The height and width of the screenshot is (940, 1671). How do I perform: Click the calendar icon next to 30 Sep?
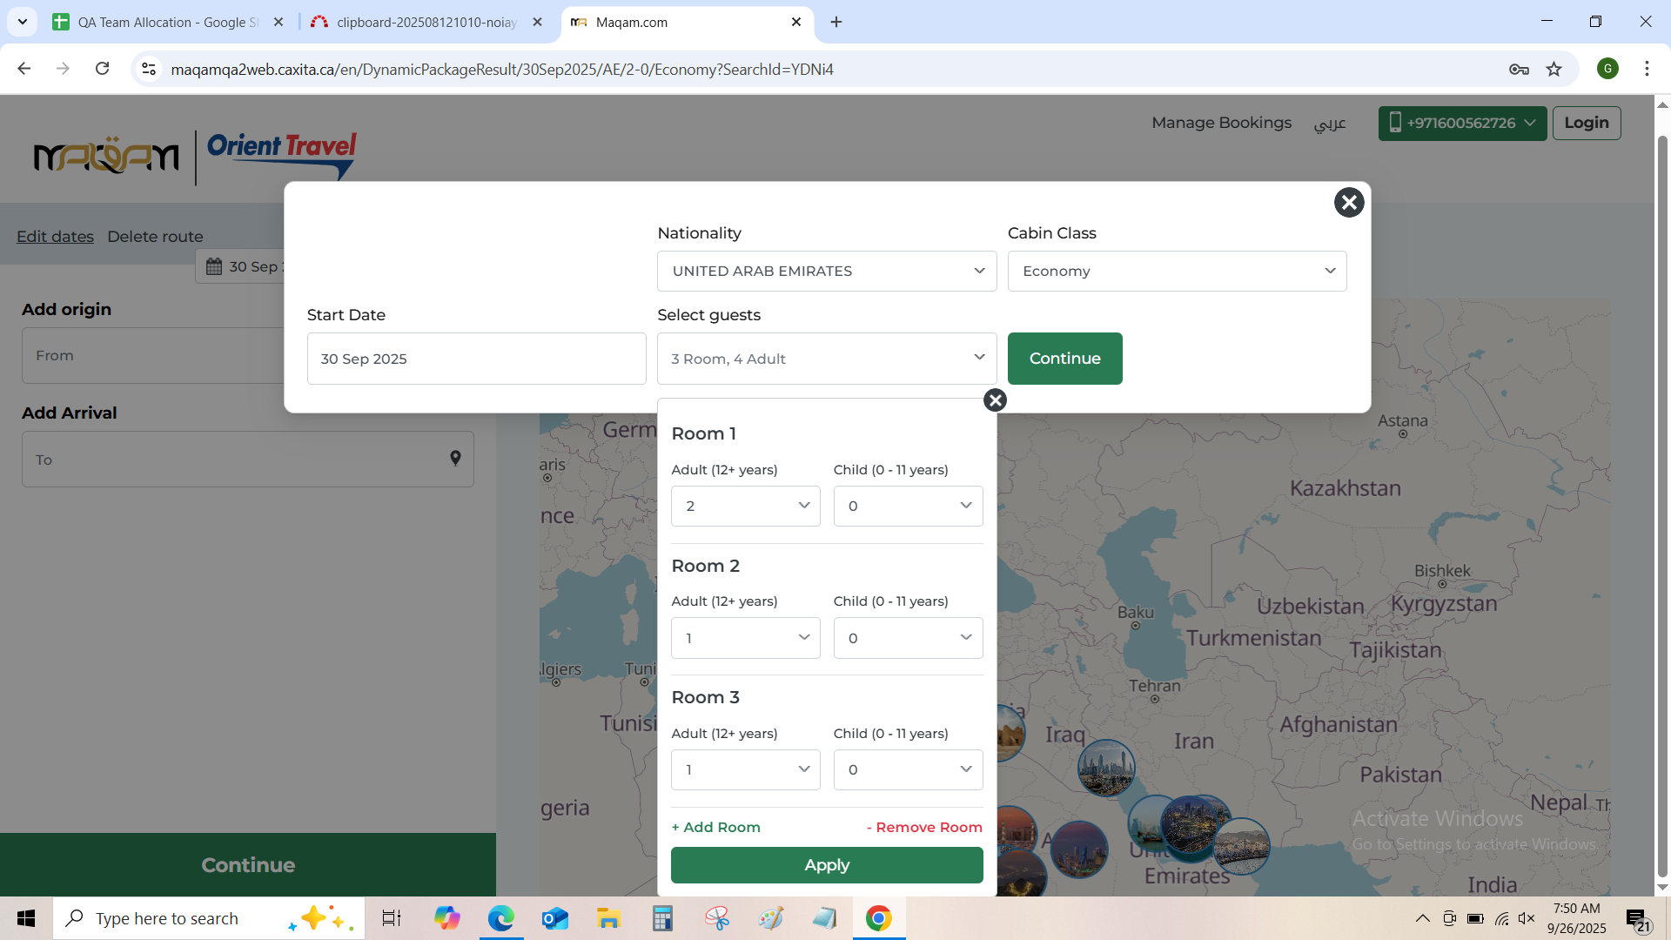click(214, 266)
